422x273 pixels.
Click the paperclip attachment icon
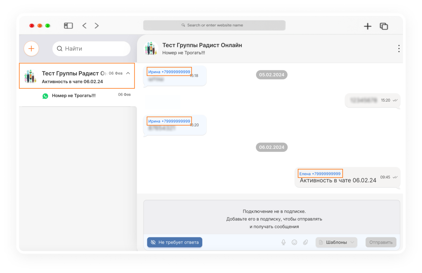pos(306,242)
